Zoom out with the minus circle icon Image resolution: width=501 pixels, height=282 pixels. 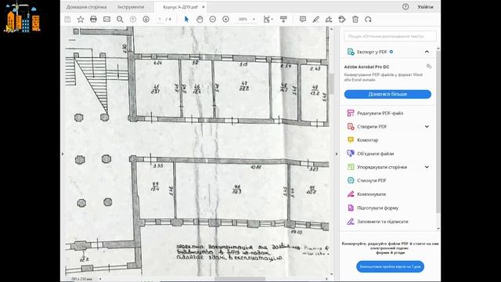coord(212,19)
